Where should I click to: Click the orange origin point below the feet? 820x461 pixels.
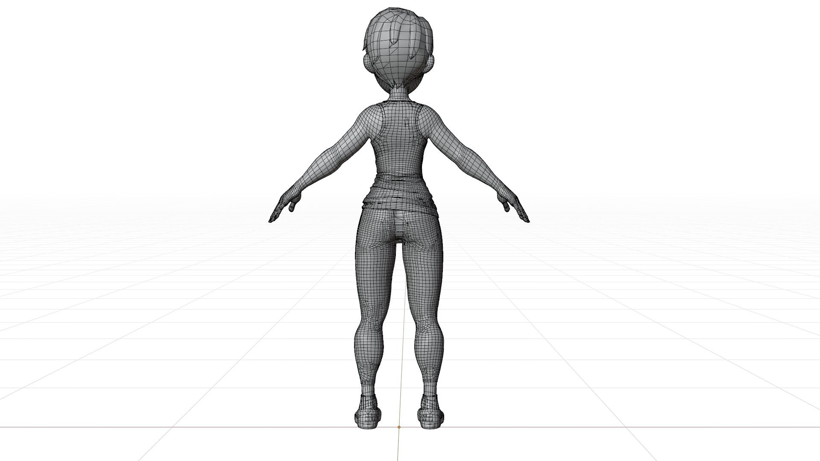[399, 427]
